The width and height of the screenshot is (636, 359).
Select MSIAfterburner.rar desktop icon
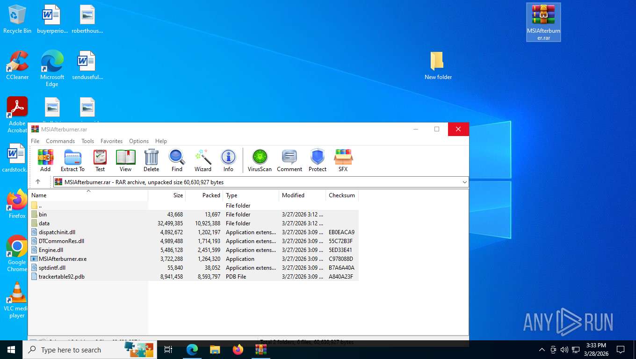[543, 22]
